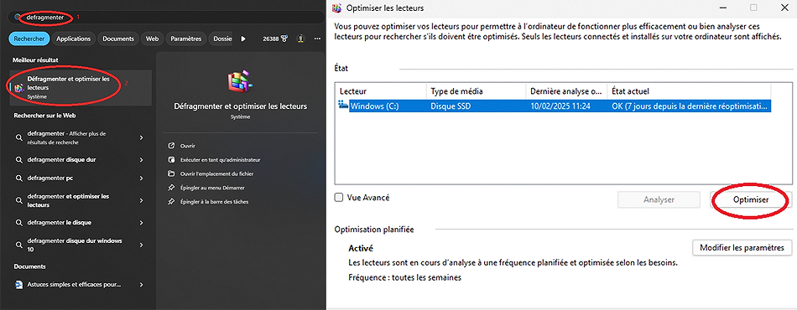Expand the "defragmenter et optimiser les lecteurs" suggestion chevron
Image resolution: width=797 pixels, height=310 pixels.
(141, 200)
